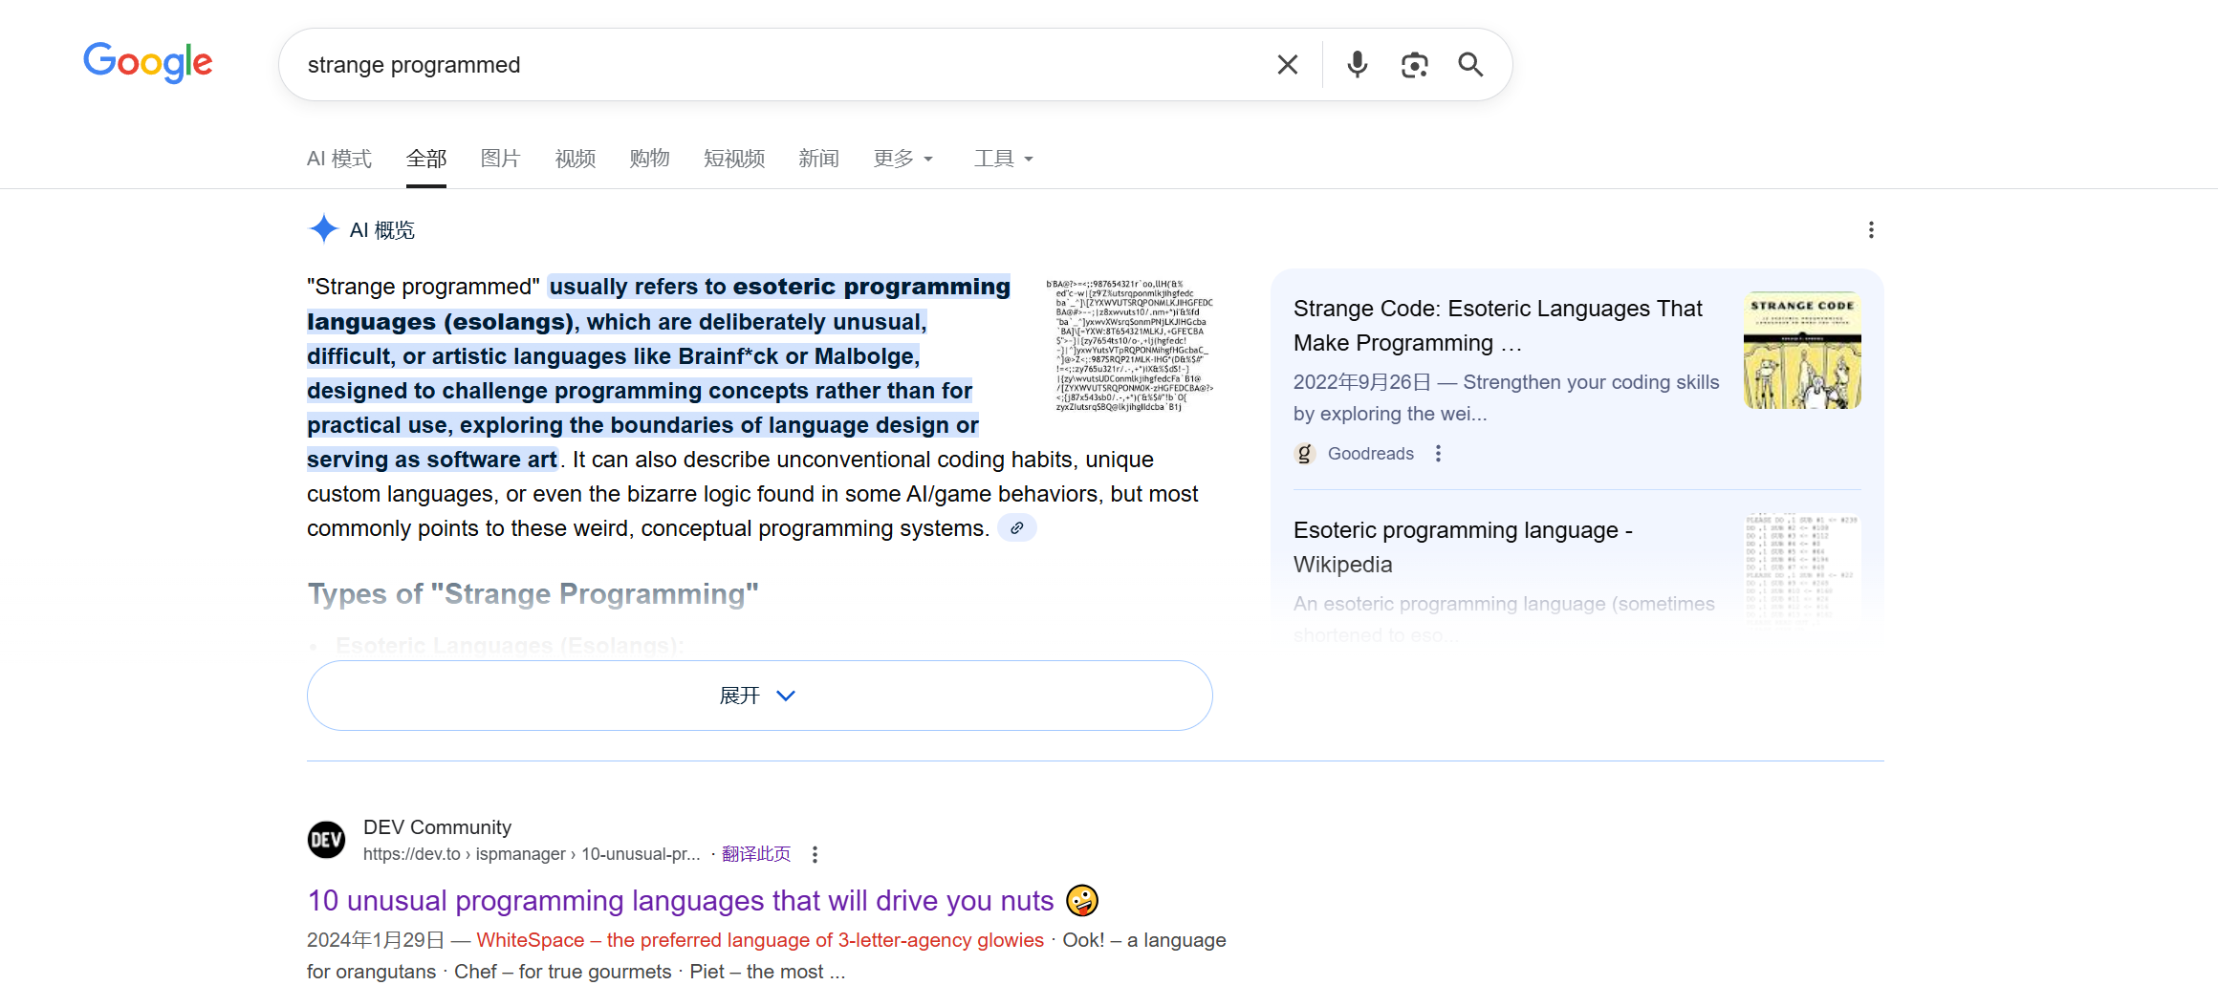
Task: Expand the AI overview with 展开
Action: [x=759, y=696]
